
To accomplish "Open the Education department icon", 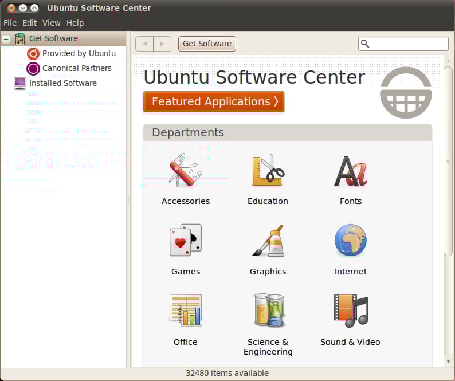I will (x=268, y=170).
